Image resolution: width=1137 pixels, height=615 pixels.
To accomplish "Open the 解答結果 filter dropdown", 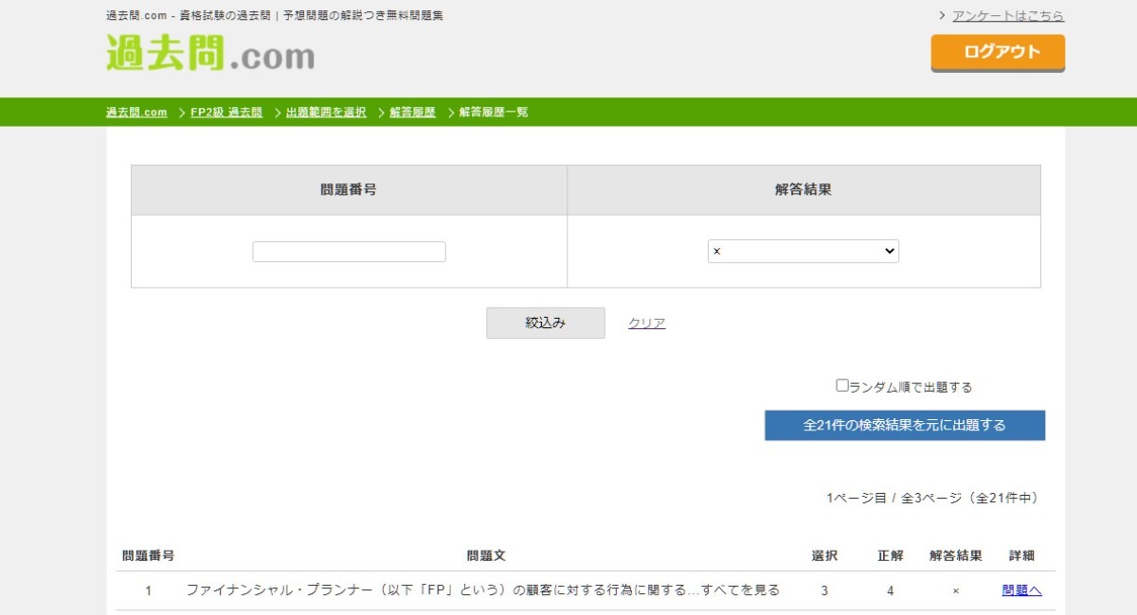I will 803,251.
